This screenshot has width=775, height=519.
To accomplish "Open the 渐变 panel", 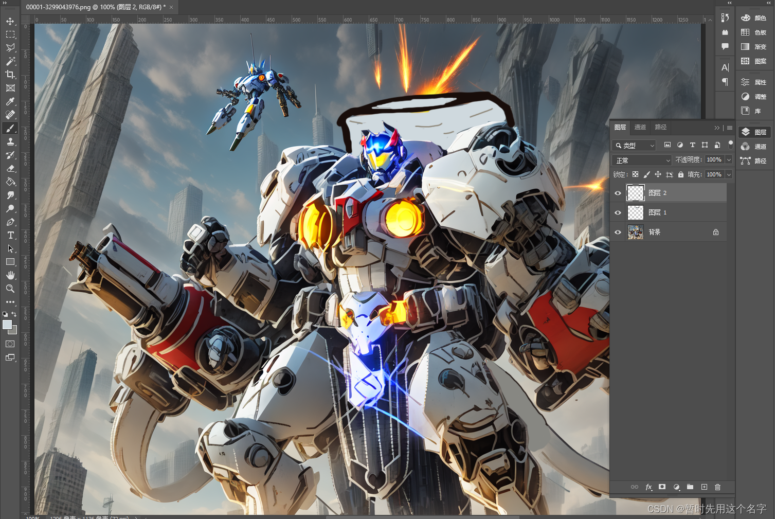I will click(x=754, y=47).
